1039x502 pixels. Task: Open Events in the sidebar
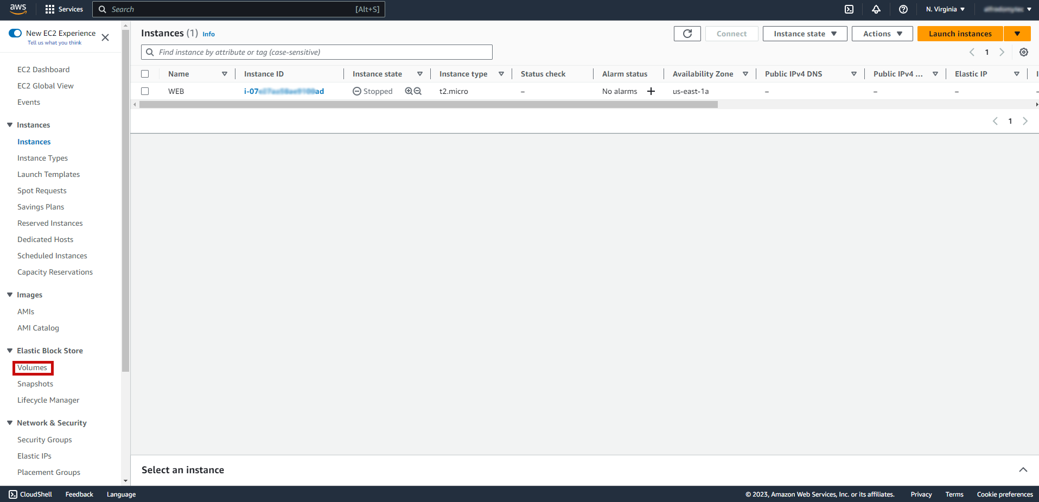[29, 102]
